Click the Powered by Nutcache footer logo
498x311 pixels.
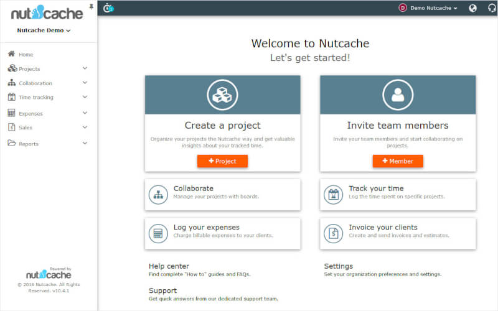49,274
